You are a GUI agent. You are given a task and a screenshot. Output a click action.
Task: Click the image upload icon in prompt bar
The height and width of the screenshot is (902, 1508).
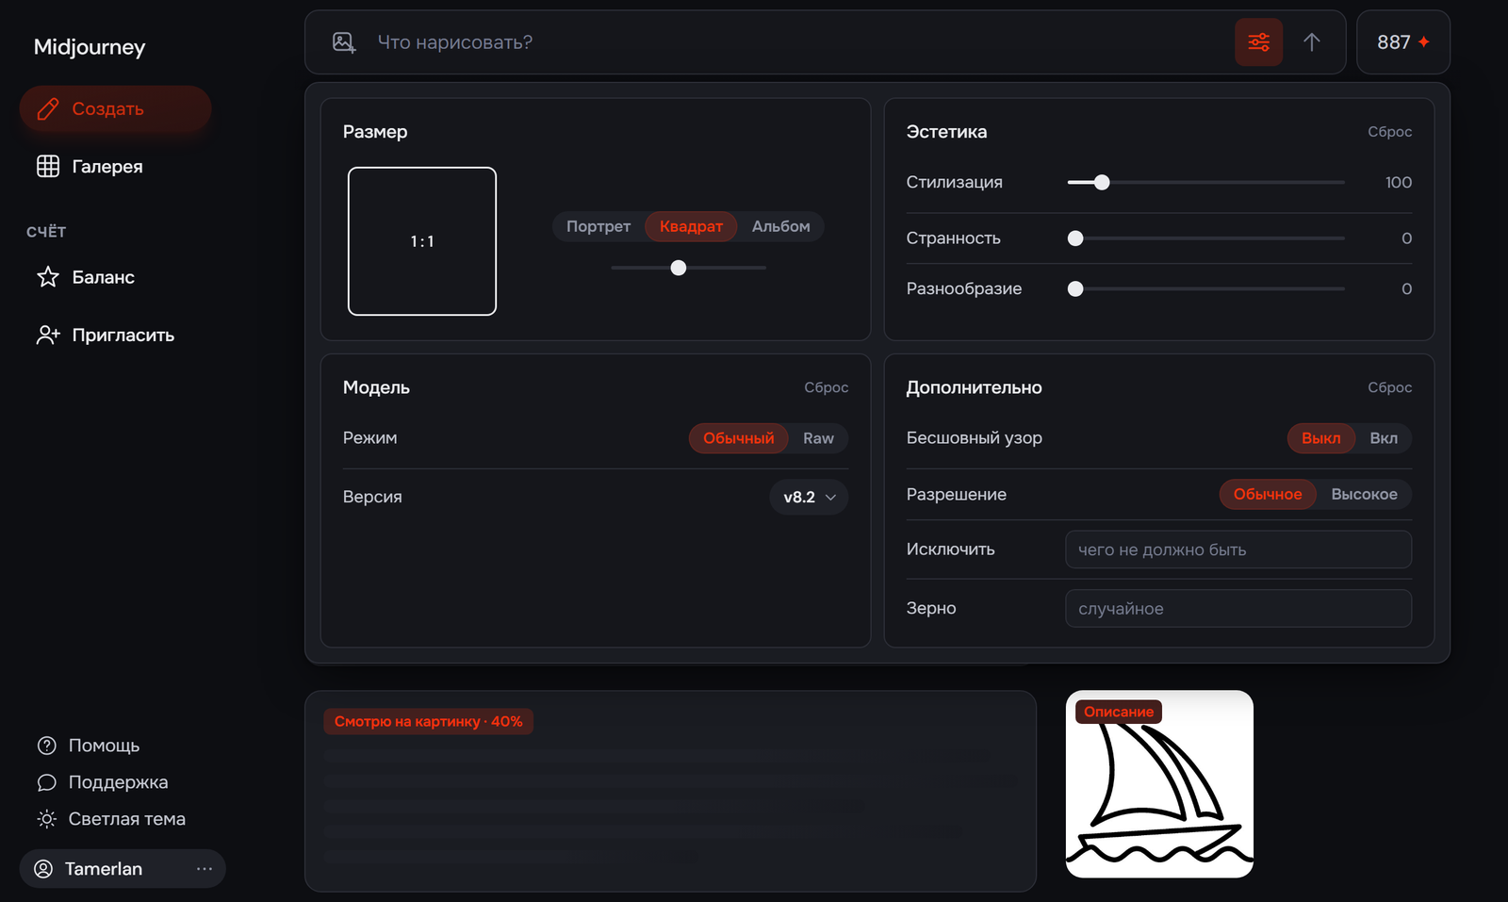click(344, 42)
